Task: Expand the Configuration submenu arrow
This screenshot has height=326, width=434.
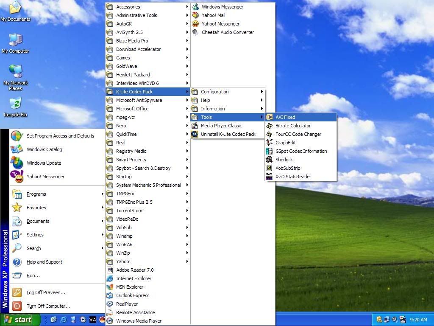Action: [x=262, y=92]
